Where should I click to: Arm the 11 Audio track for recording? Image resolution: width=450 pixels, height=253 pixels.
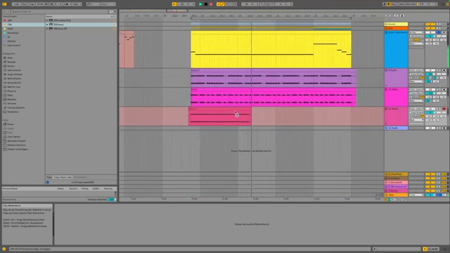(x=444, y=109)
